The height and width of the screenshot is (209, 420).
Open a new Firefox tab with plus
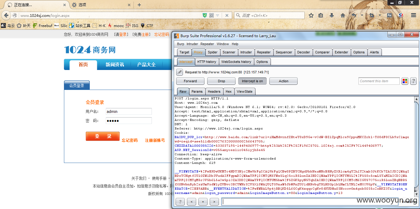tap(139, 5)
